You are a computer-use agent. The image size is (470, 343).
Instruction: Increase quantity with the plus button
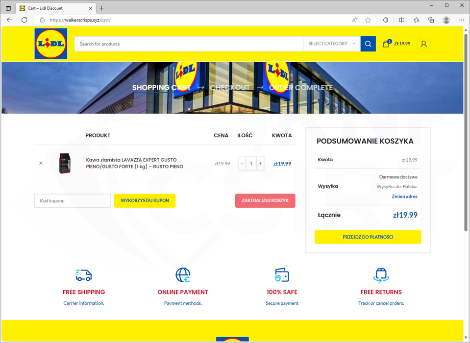click(260, 164)
